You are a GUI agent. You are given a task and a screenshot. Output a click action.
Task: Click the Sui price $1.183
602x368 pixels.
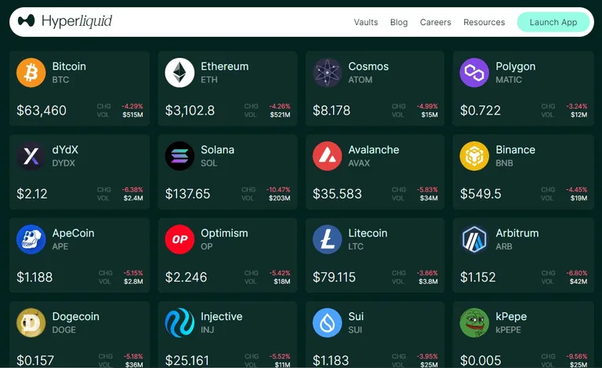pyautogui.click(x=331, y=360)
